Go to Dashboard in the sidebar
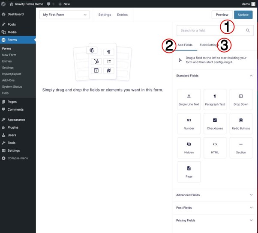 click(18, 14)
